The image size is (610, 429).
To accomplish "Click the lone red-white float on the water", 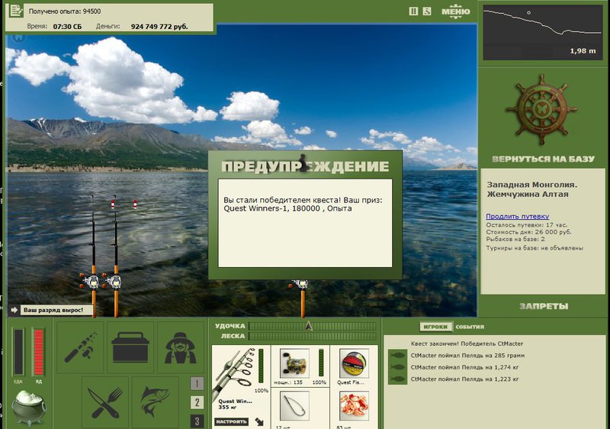I will 135,204.
